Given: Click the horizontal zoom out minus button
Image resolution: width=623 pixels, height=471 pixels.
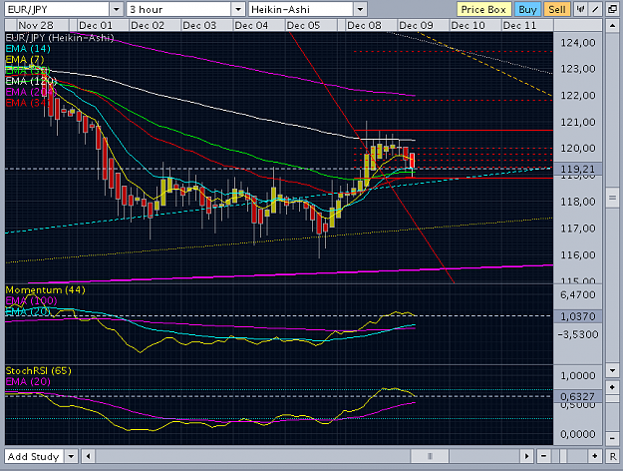Looking at the screenshot, I should pos(543,456).
